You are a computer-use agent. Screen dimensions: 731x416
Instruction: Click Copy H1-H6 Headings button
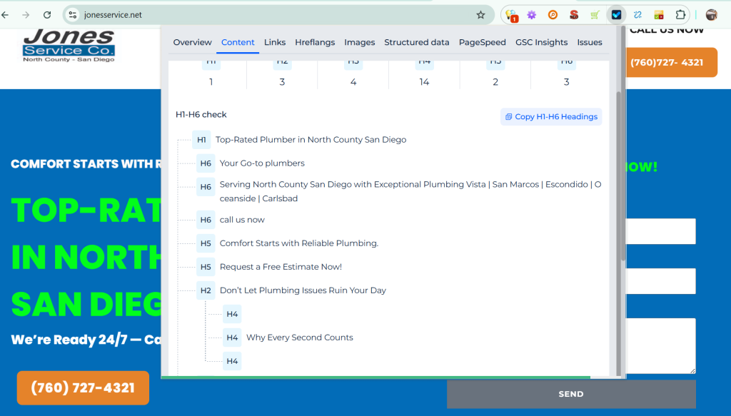click(551, 116)
